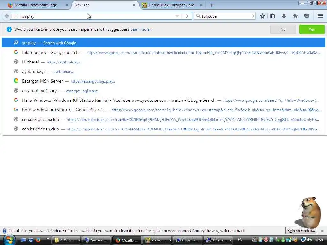Screen dimensions: 327x245
Task: Open the Escargot MSN Server suggestion
Action: pos(163,81)
